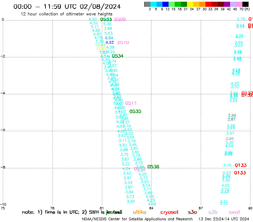The height and width of the screenshot is (222, 253).
Task: Select the yellow legend swatch
Action: 190,4
